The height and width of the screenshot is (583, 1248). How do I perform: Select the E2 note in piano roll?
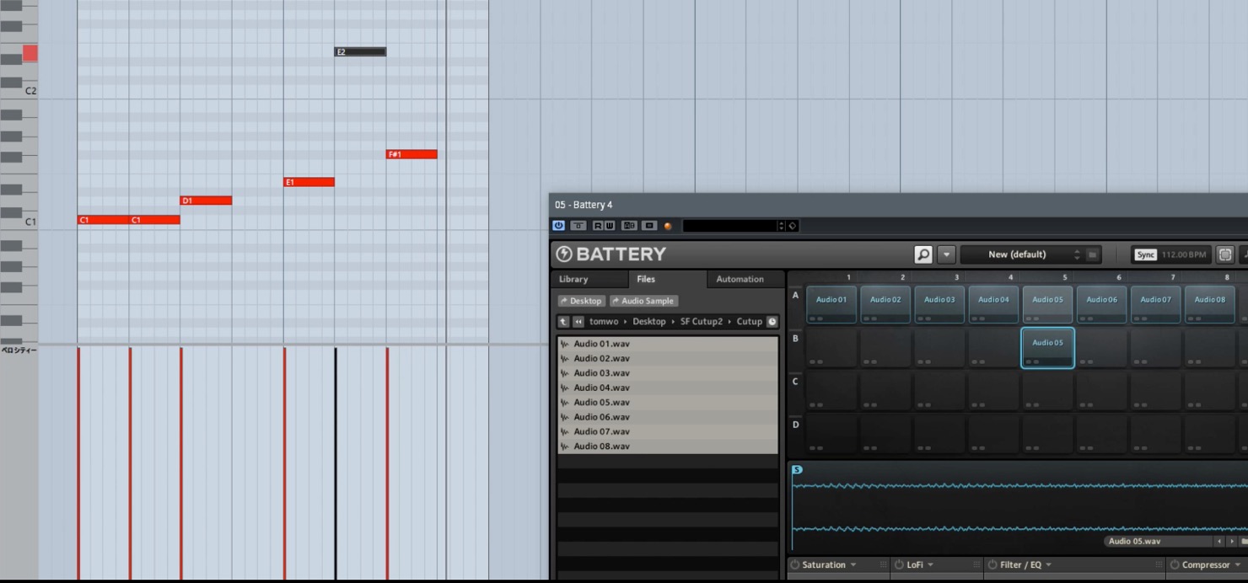360,52
